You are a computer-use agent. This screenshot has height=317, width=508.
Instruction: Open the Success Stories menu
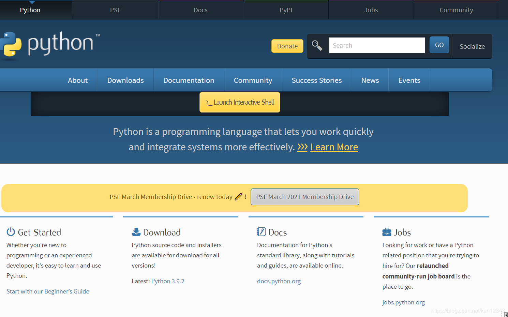[x=317, y=80]
